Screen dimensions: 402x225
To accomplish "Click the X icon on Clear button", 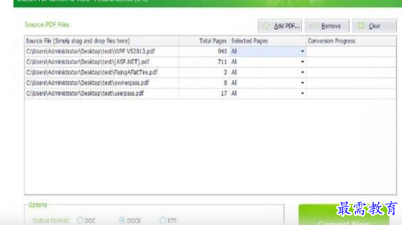I will 361,25.
